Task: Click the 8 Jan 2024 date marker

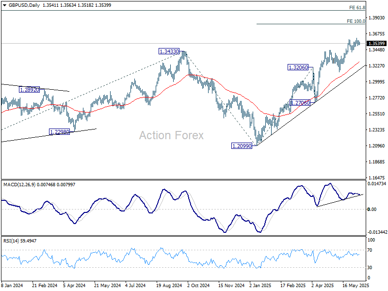Action: 13,287
